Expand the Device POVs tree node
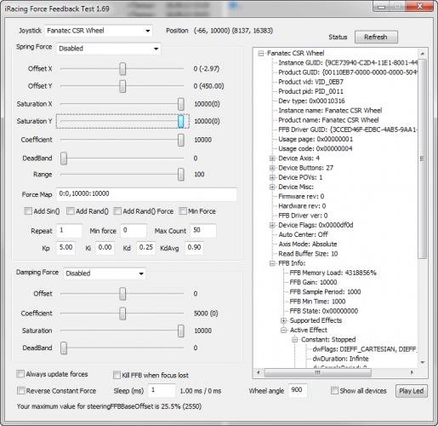The width and height of the screenshot is (438, 426). [272, 177]
